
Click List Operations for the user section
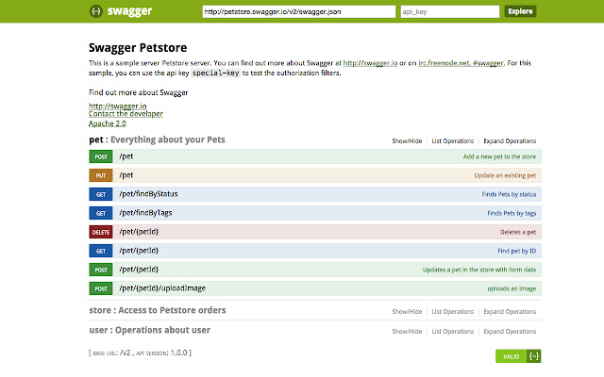(453, 331)
